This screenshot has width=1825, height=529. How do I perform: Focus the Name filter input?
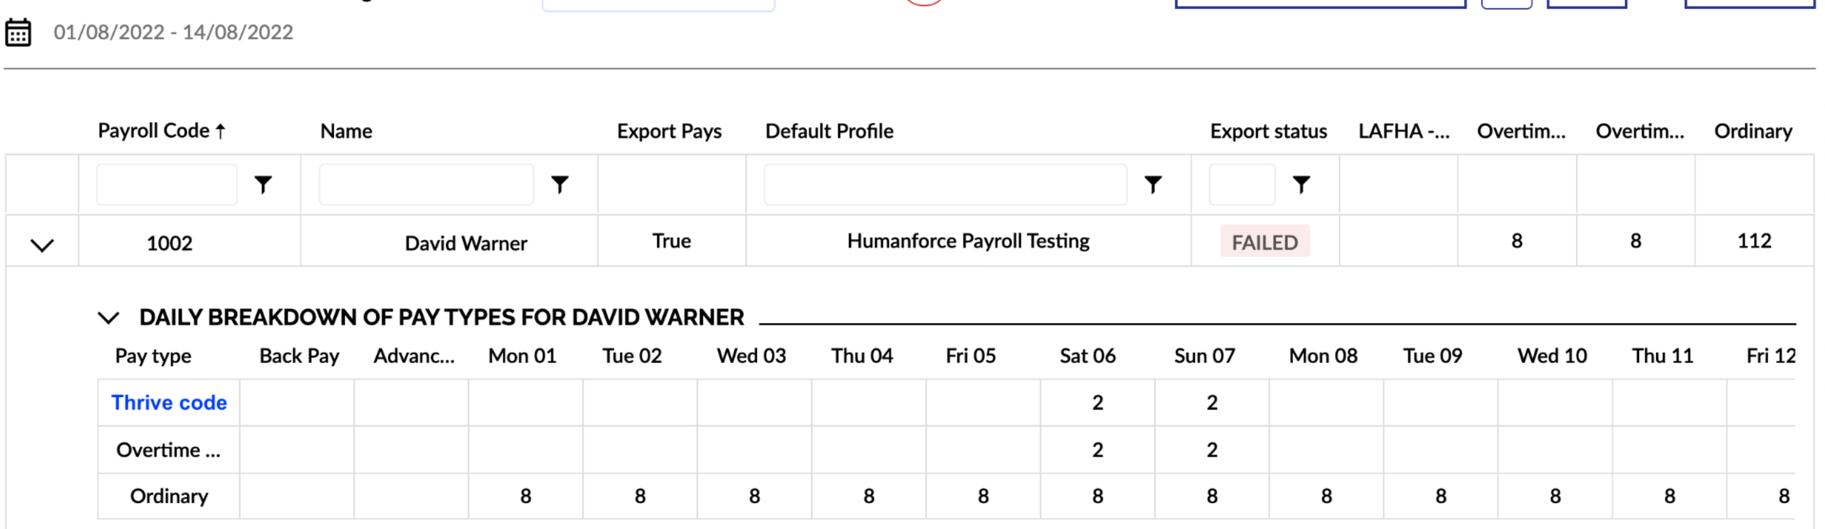pyautogui.click(x=426, y=184)
